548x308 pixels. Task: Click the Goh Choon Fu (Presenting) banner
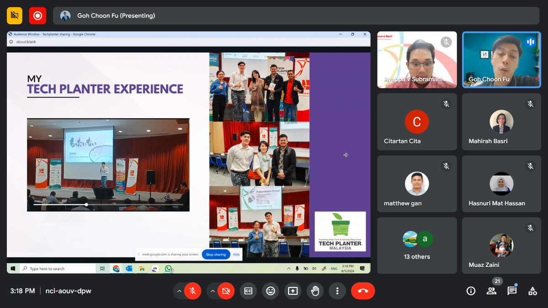296,16
